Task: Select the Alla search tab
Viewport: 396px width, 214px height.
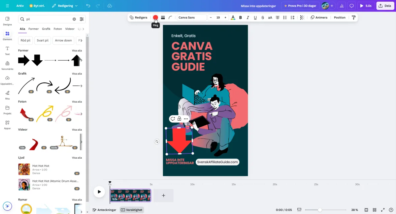Action: pos(22,29)
